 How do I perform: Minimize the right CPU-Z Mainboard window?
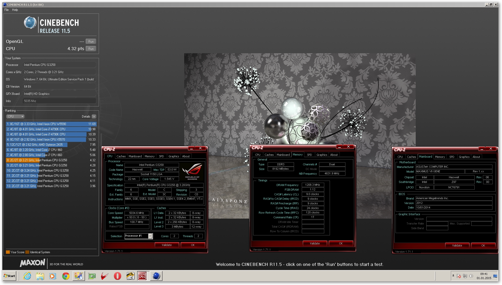[x=482, y=149]
